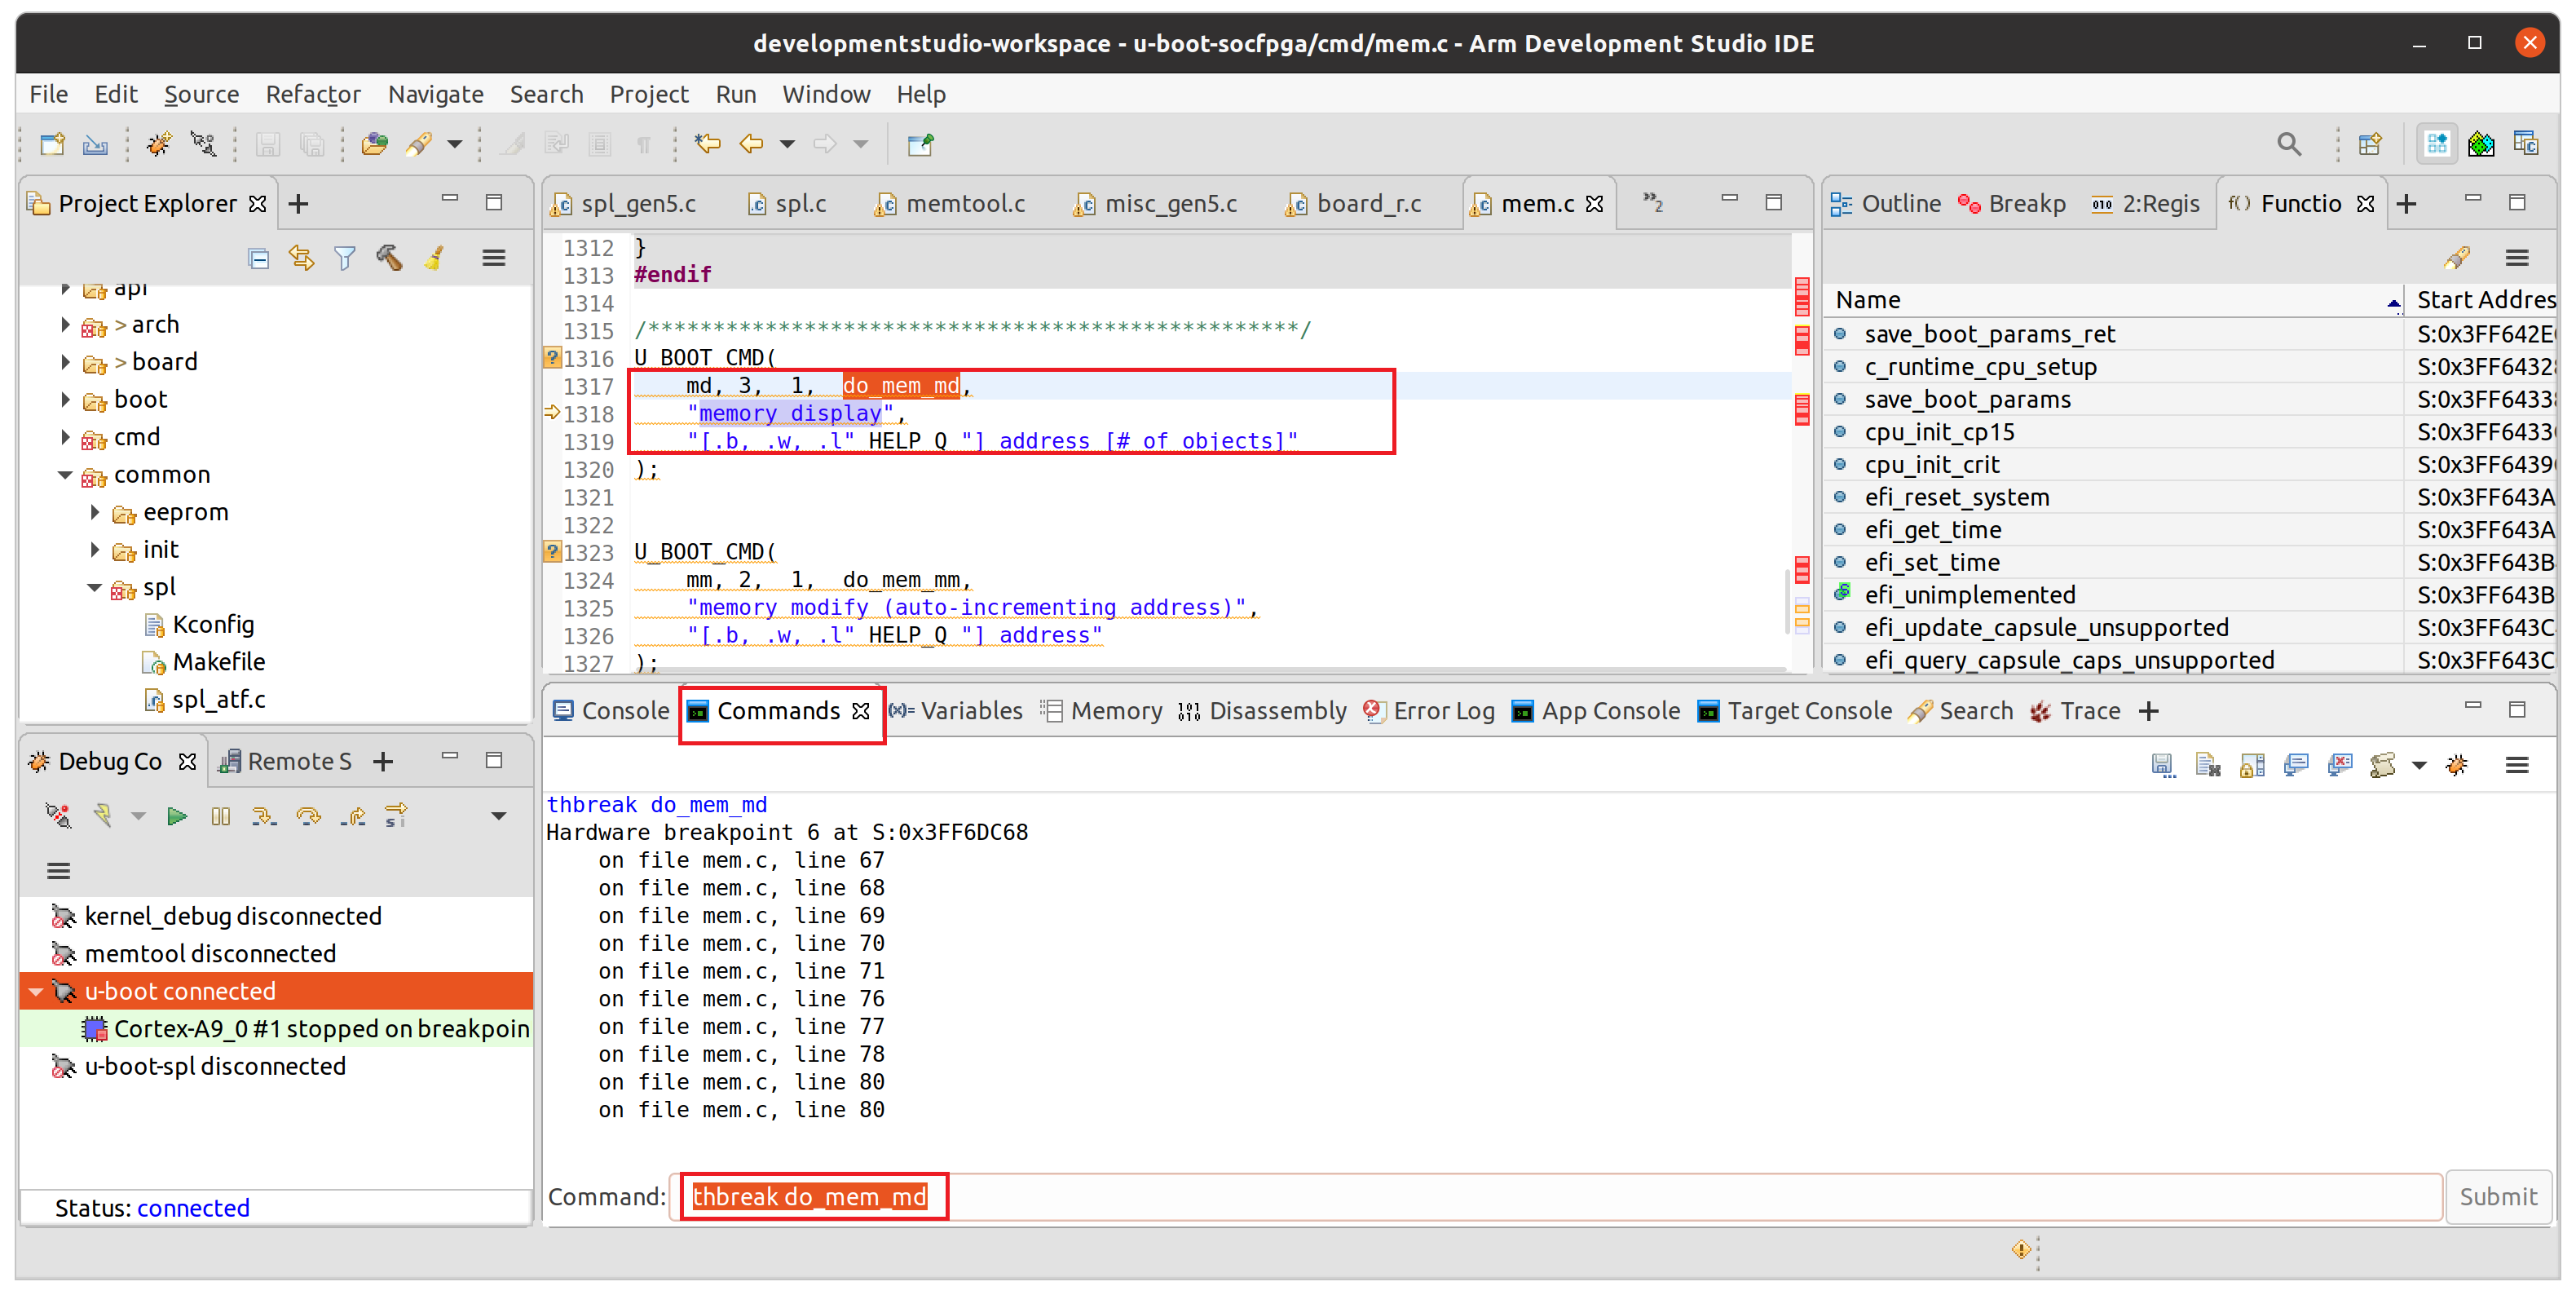Click the Interrupt pause button in Debug Control
The image size is (2576, 1295).
221,816
